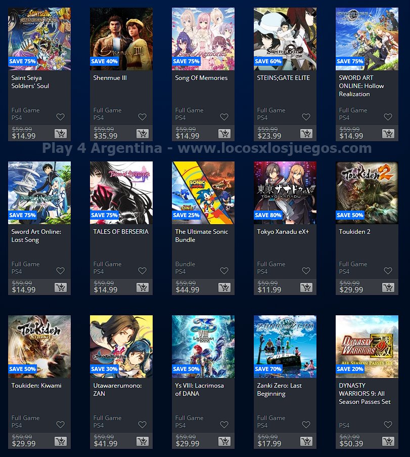Wishlist The Ultimate Sonic Bundle

click(x=224, y=271)
